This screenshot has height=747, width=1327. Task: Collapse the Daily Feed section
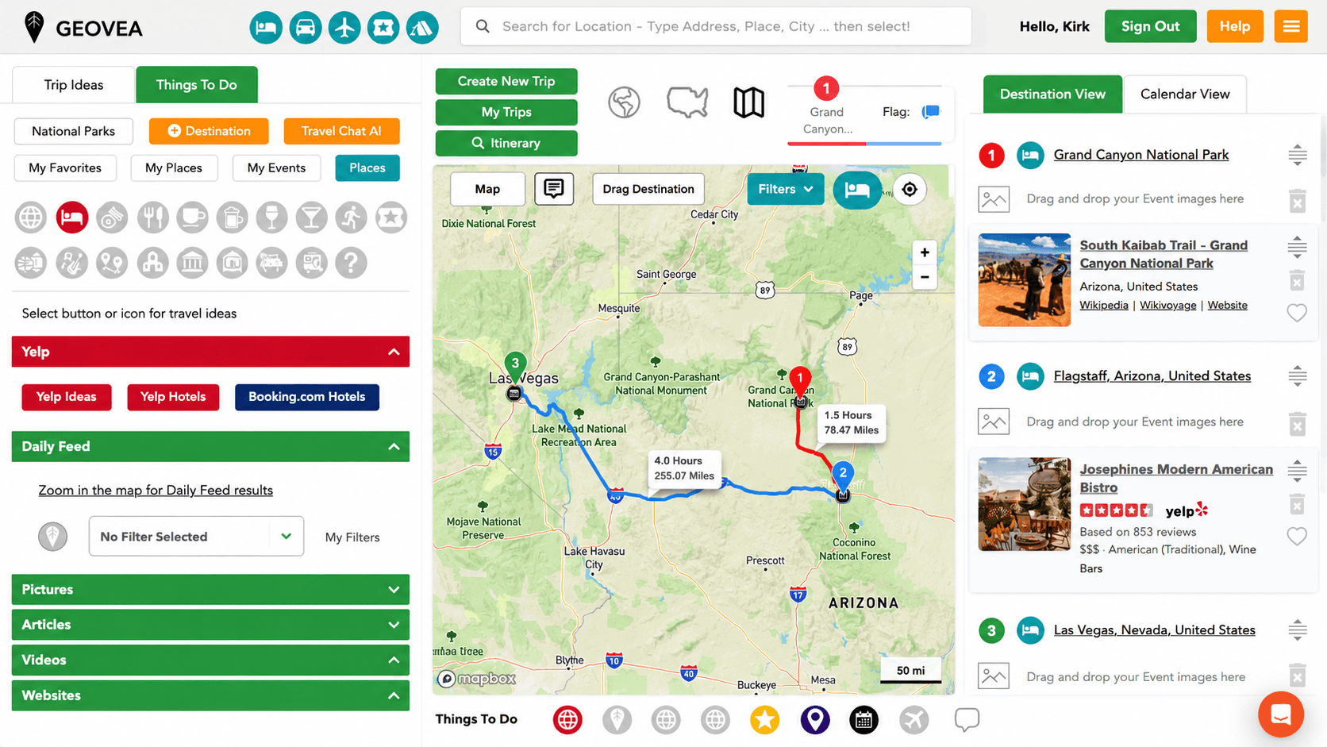point(210,446)
